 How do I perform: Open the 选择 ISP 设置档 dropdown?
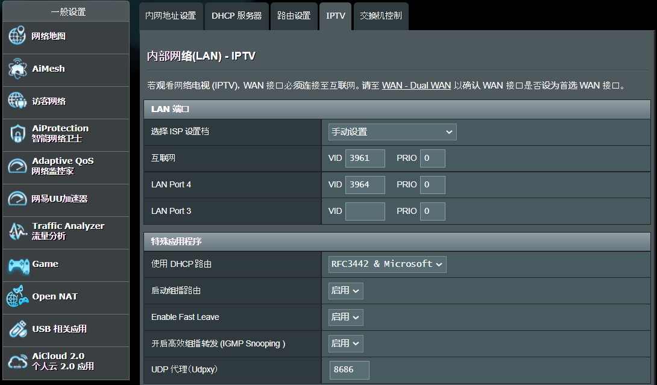(392, 131)
